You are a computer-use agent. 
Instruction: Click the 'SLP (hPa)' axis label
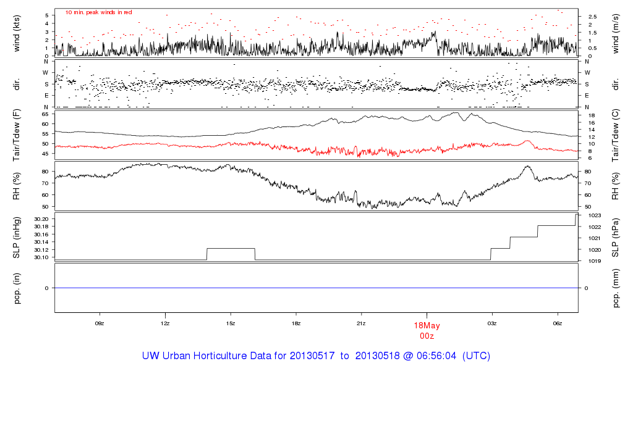coord(615,238)
